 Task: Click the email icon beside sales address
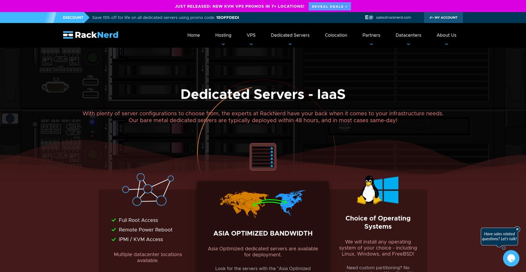click(x=369, y=18)
